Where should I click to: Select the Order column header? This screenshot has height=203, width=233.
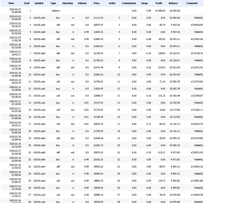click(x=112, y=3)
